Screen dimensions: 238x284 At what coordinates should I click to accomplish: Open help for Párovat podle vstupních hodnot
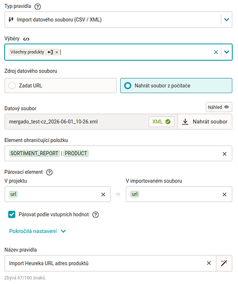95,215
